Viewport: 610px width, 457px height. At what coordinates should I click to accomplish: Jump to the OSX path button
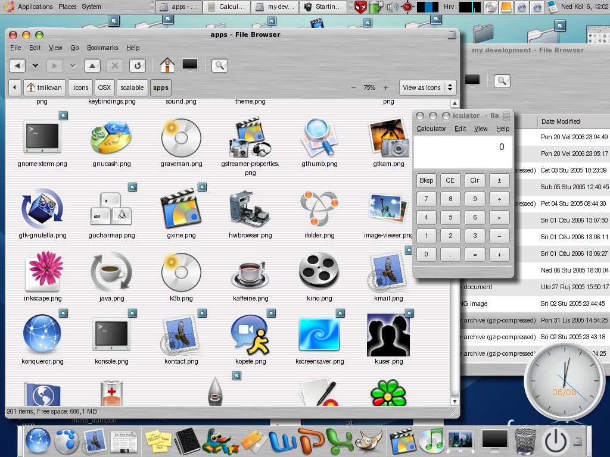point(104,87)
